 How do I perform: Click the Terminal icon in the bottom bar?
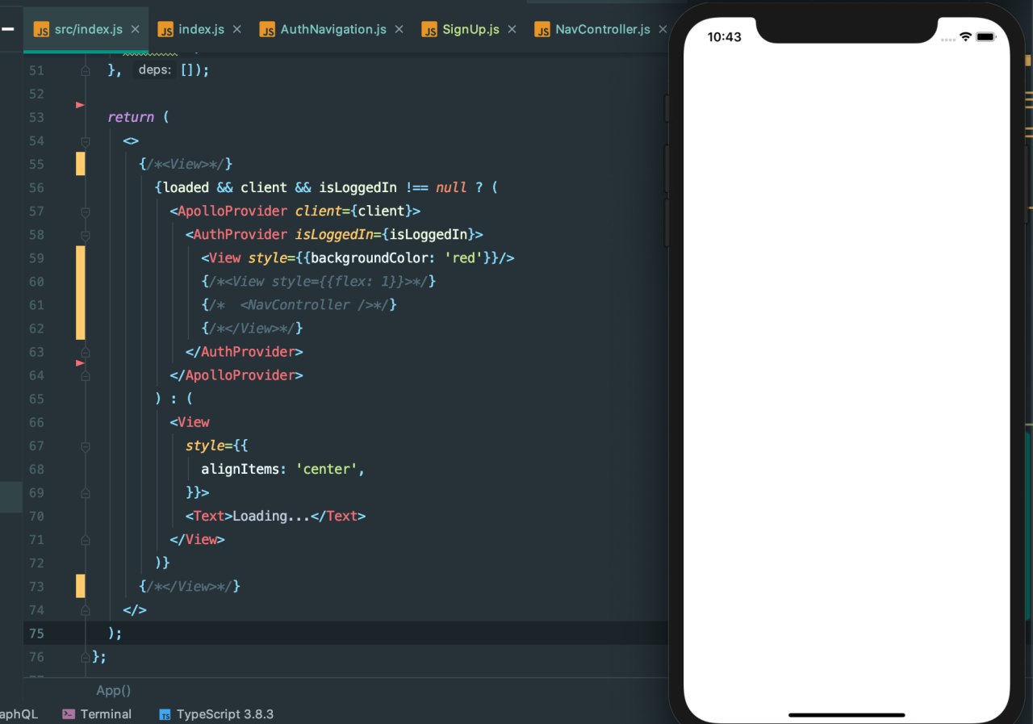tap(69, 714)
